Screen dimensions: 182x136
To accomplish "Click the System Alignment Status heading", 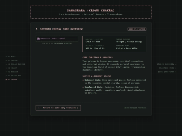I will tap(97, 76).
